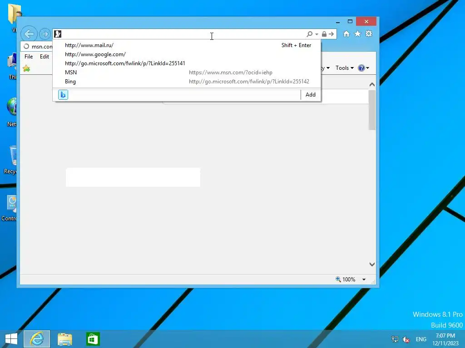Open File Explorer from the taskbar
Screen dimensions: 465x348
pyautogui.click(x=65, y=339)
